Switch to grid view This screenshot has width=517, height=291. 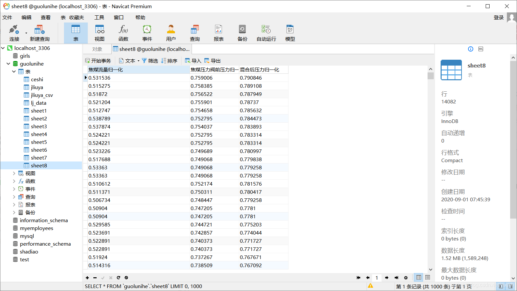coord(419,277)
